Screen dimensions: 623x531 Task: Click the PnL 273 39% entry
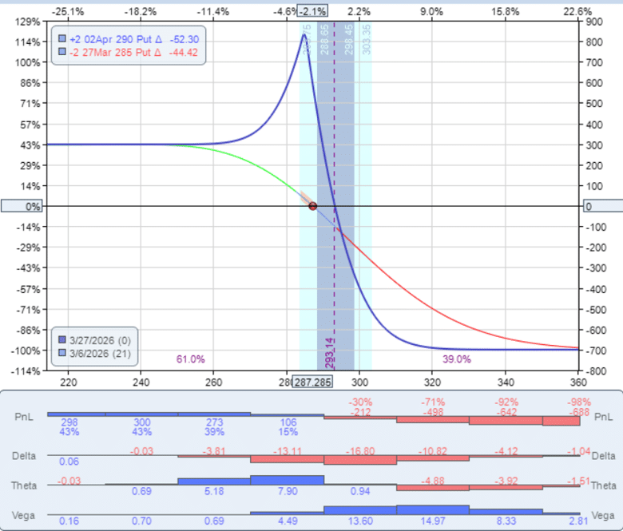[x=215, y=427]
